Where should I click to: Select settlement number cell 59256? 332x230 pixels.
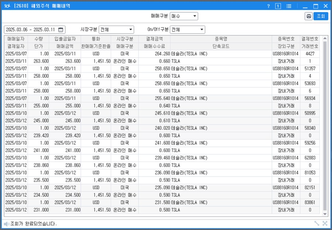[x=310, y=143]
